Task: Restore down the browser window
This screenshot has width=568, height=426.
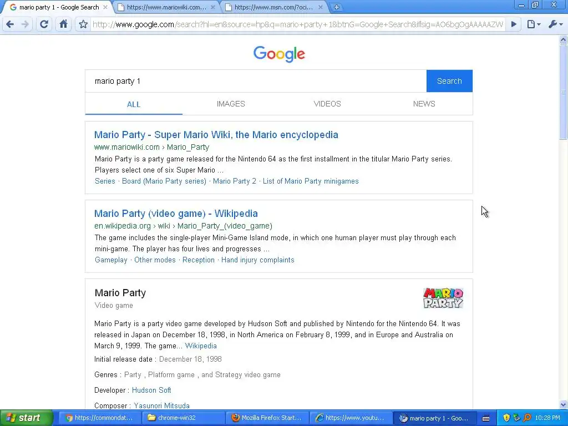Action: (x=535, y=5)
